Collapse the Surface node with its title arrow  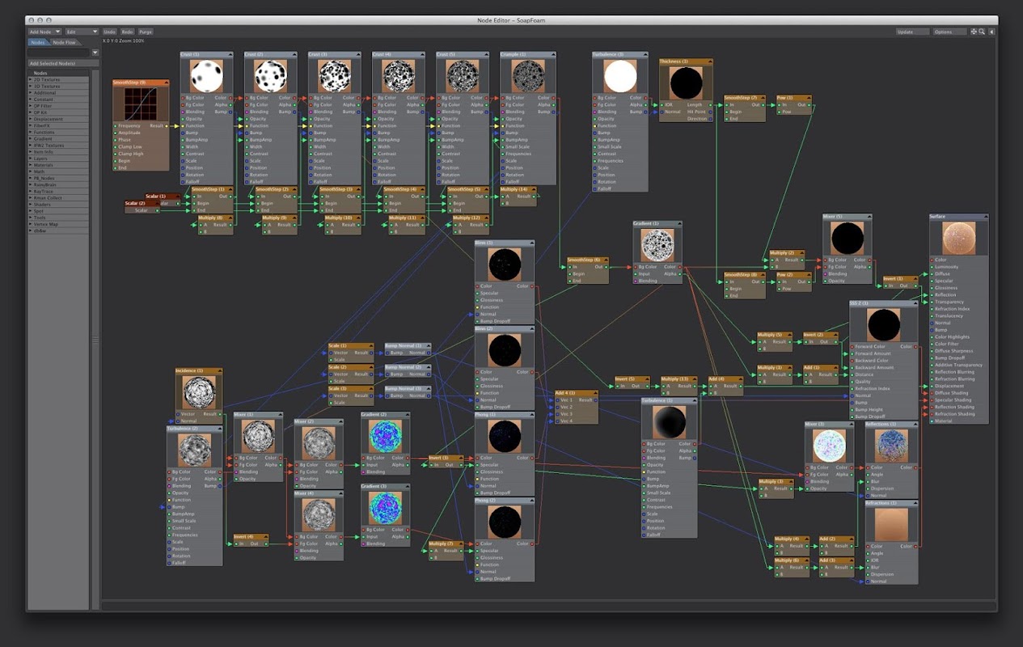(x=985, y=217)
